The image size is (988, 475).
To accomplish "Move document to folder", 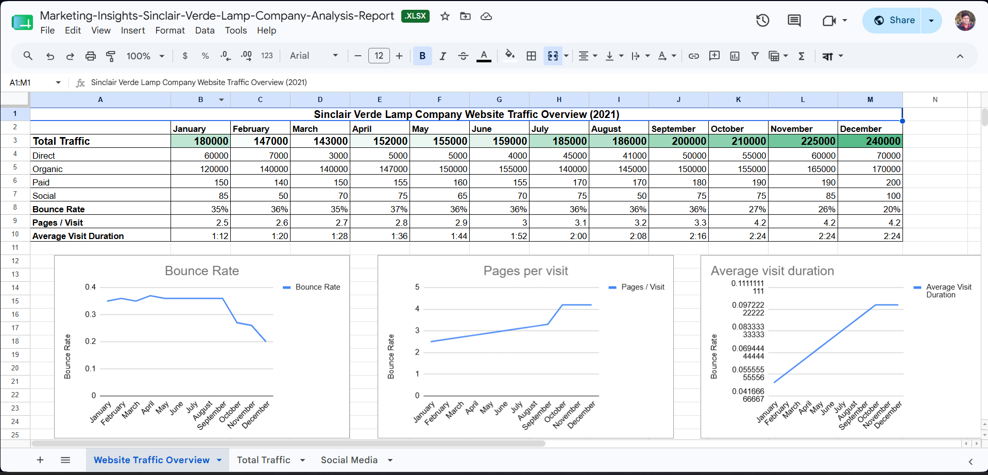I will (465, 16).
